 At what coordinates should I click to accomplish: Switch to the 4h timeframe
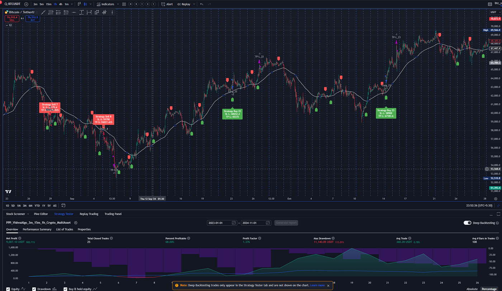[x=61, y=4]
